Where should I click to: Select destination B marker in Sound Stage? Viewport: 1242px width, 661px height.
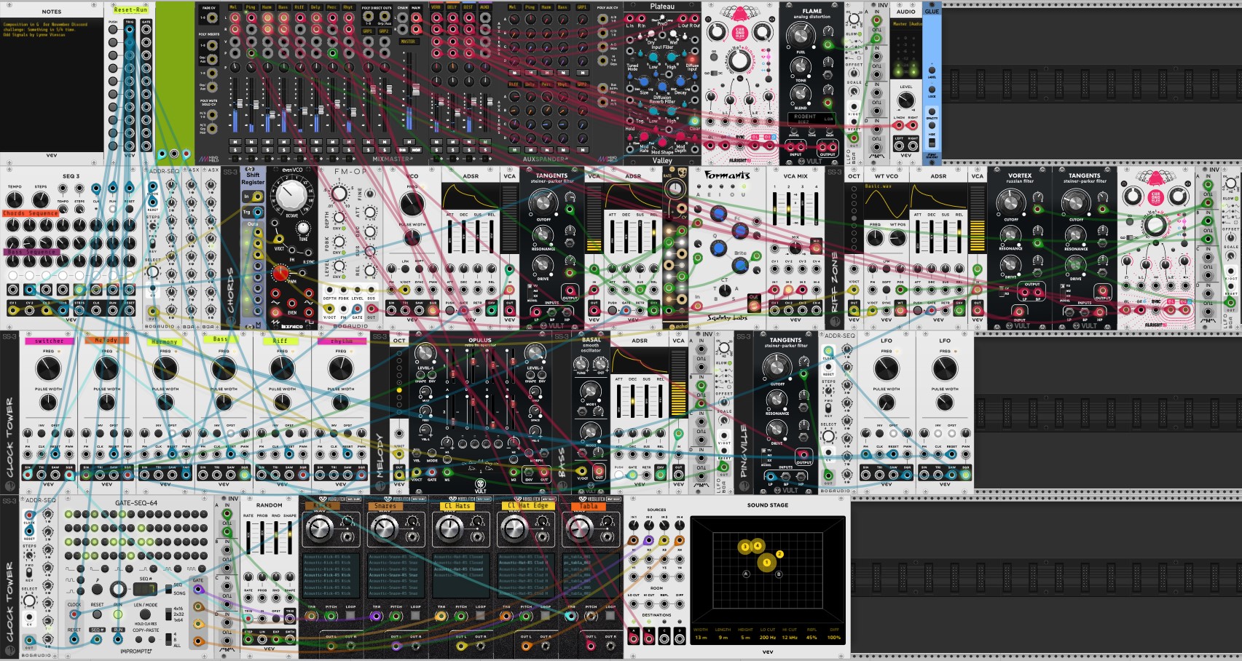[x=779, y=574]
